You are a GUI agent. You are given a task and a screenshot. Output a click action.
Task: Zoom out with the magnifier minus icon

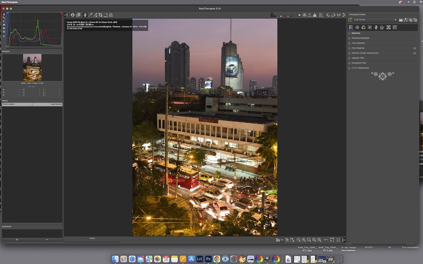[x=299, y=240]
